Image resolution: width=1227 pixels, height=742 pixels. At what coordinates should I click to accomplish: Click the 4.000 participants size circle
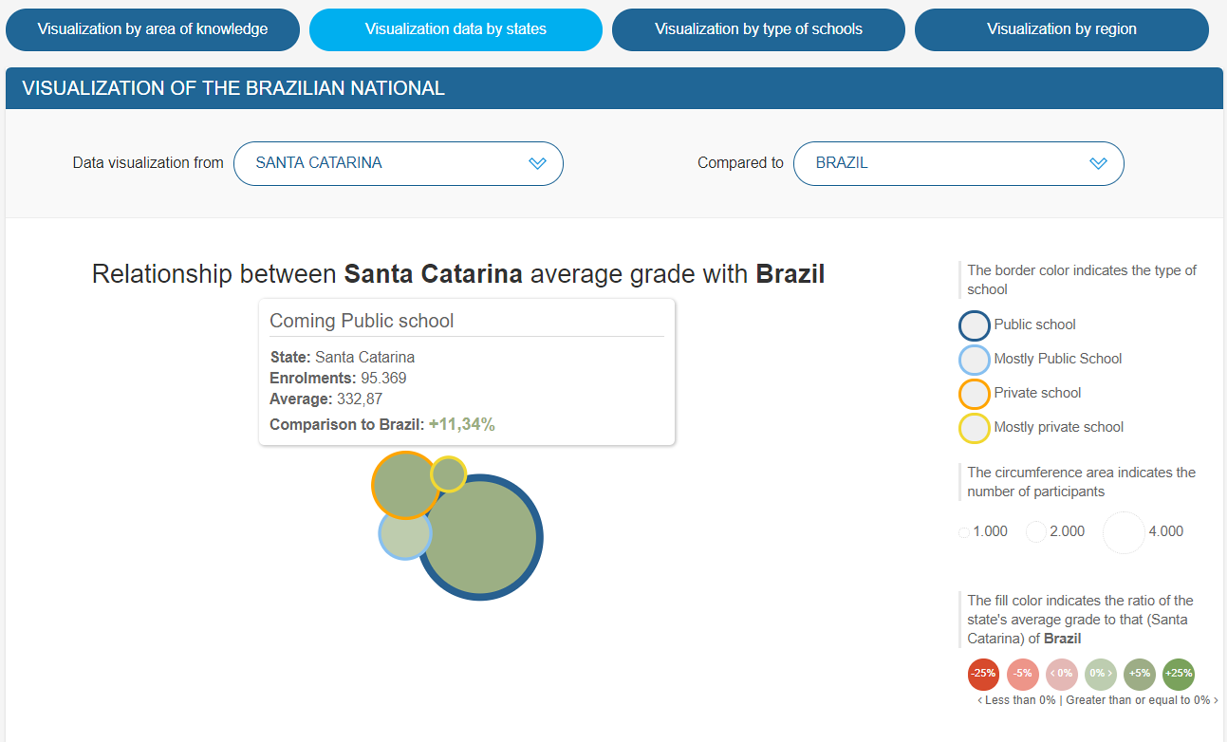click(1125, 532)
